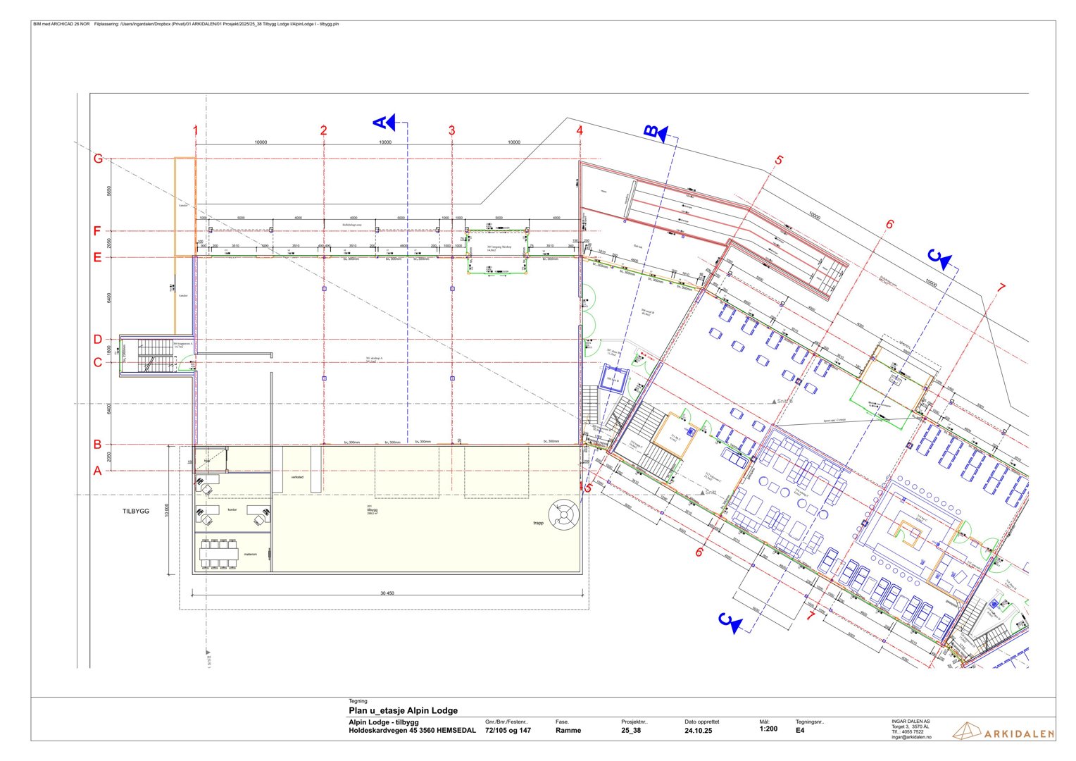Viewport: 1076px width, 761px height.
Task: Click the project number 25_38
Action: point(631,731)
